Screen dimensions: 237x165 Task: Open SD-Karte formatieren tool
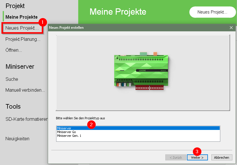pos(26,119)
